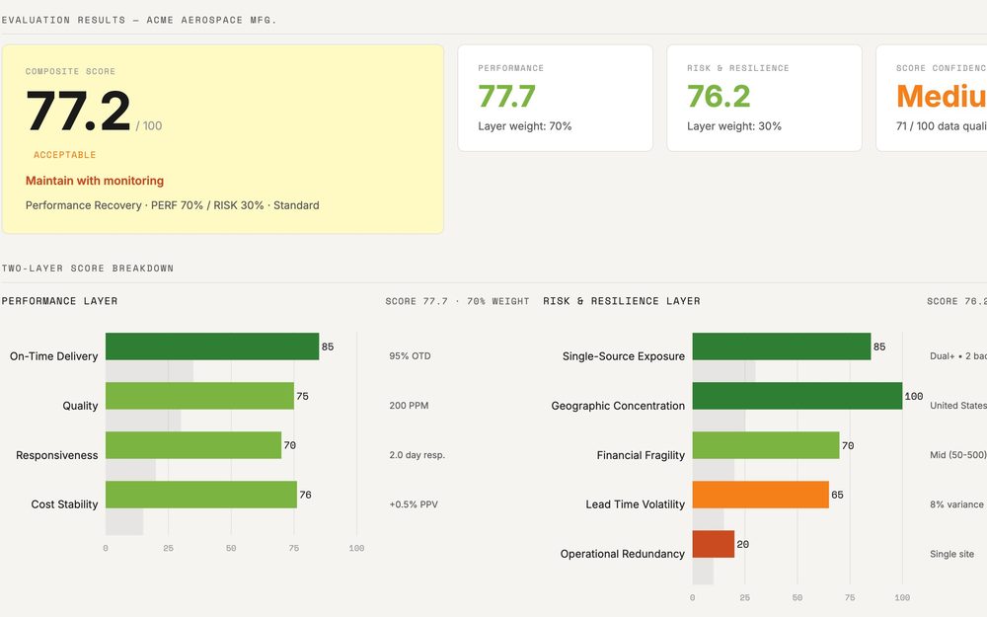Image resolution: width=987 pixels, height=617 pixels.
Task: Click the +0.5% PPV value
Action: tap(414, 504)
